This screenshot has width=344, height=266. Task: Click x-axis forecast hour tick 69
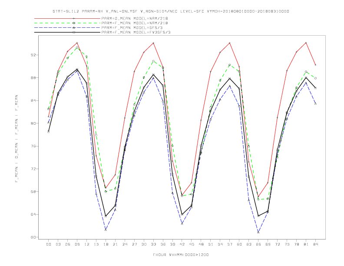268,244
